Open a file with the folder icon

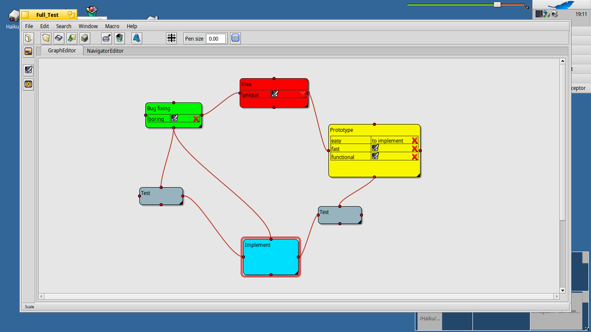(x=46, y=38)
